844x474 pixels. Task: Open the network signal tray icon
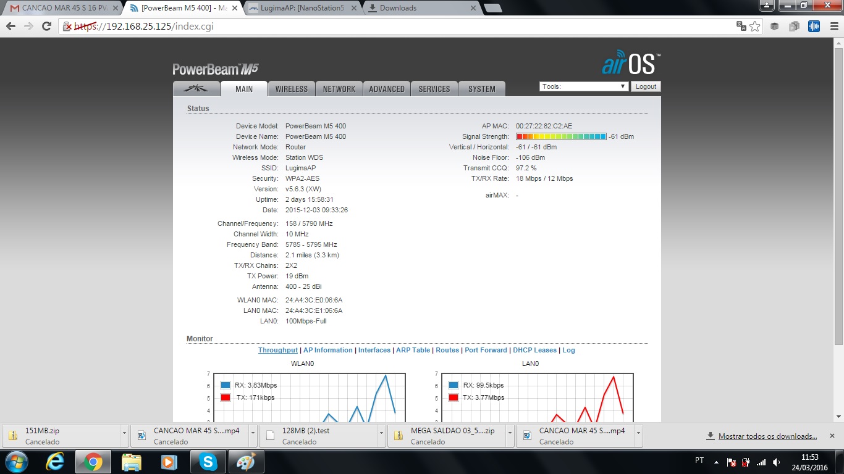(x=761, y=462)
